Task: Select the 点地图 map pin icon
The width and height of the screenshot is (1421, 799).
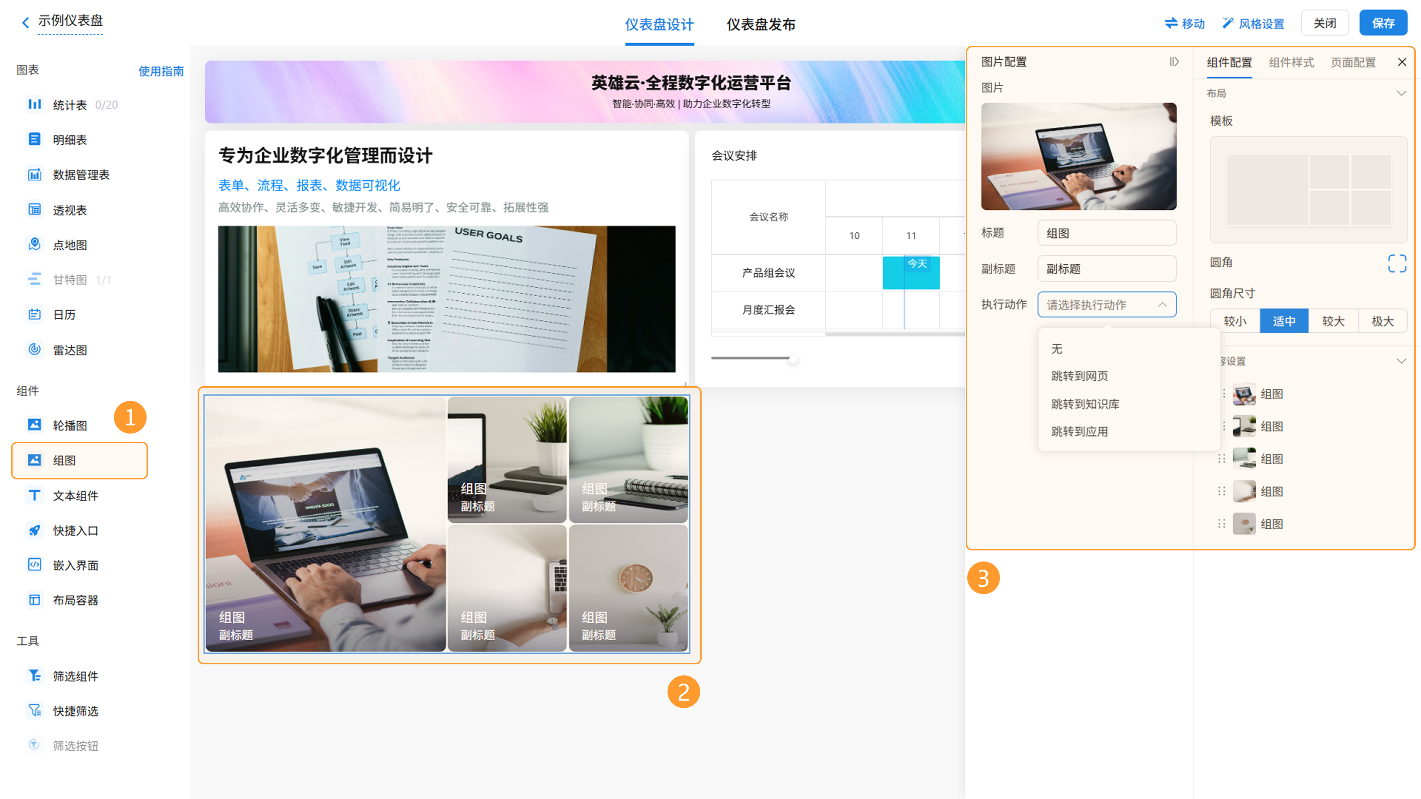Action: 34,244
